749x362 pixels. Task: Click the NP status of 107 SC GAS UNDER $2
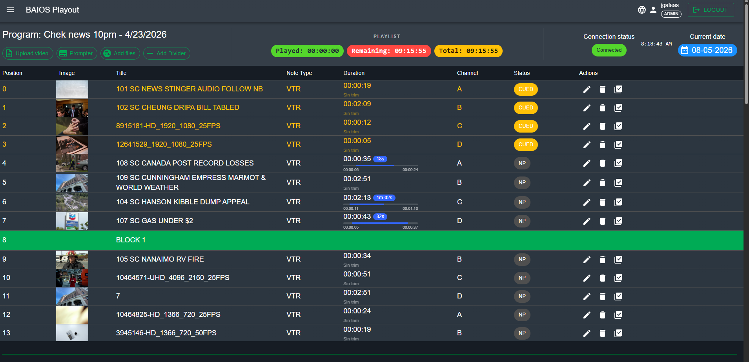(522, 221)
